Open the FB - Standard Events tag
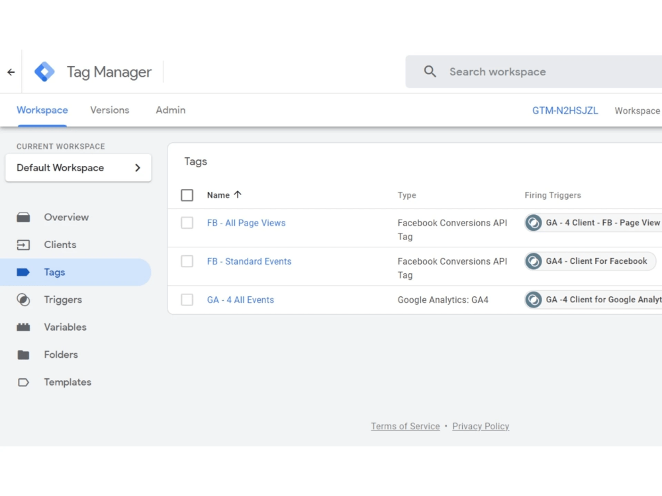 click(249, 261)
